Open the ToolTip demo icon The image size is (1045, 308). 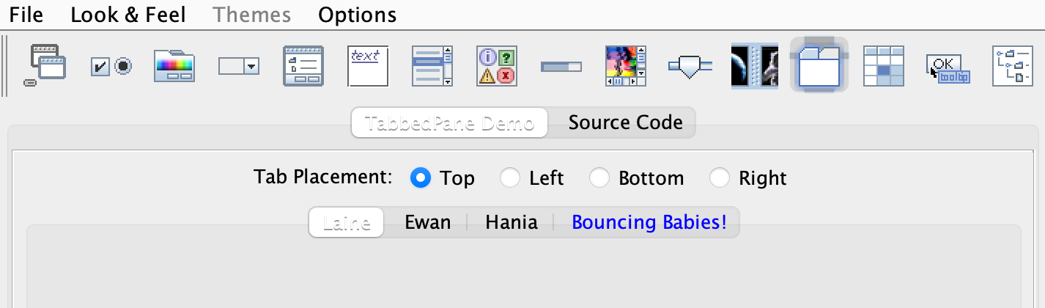coord(948,67)
